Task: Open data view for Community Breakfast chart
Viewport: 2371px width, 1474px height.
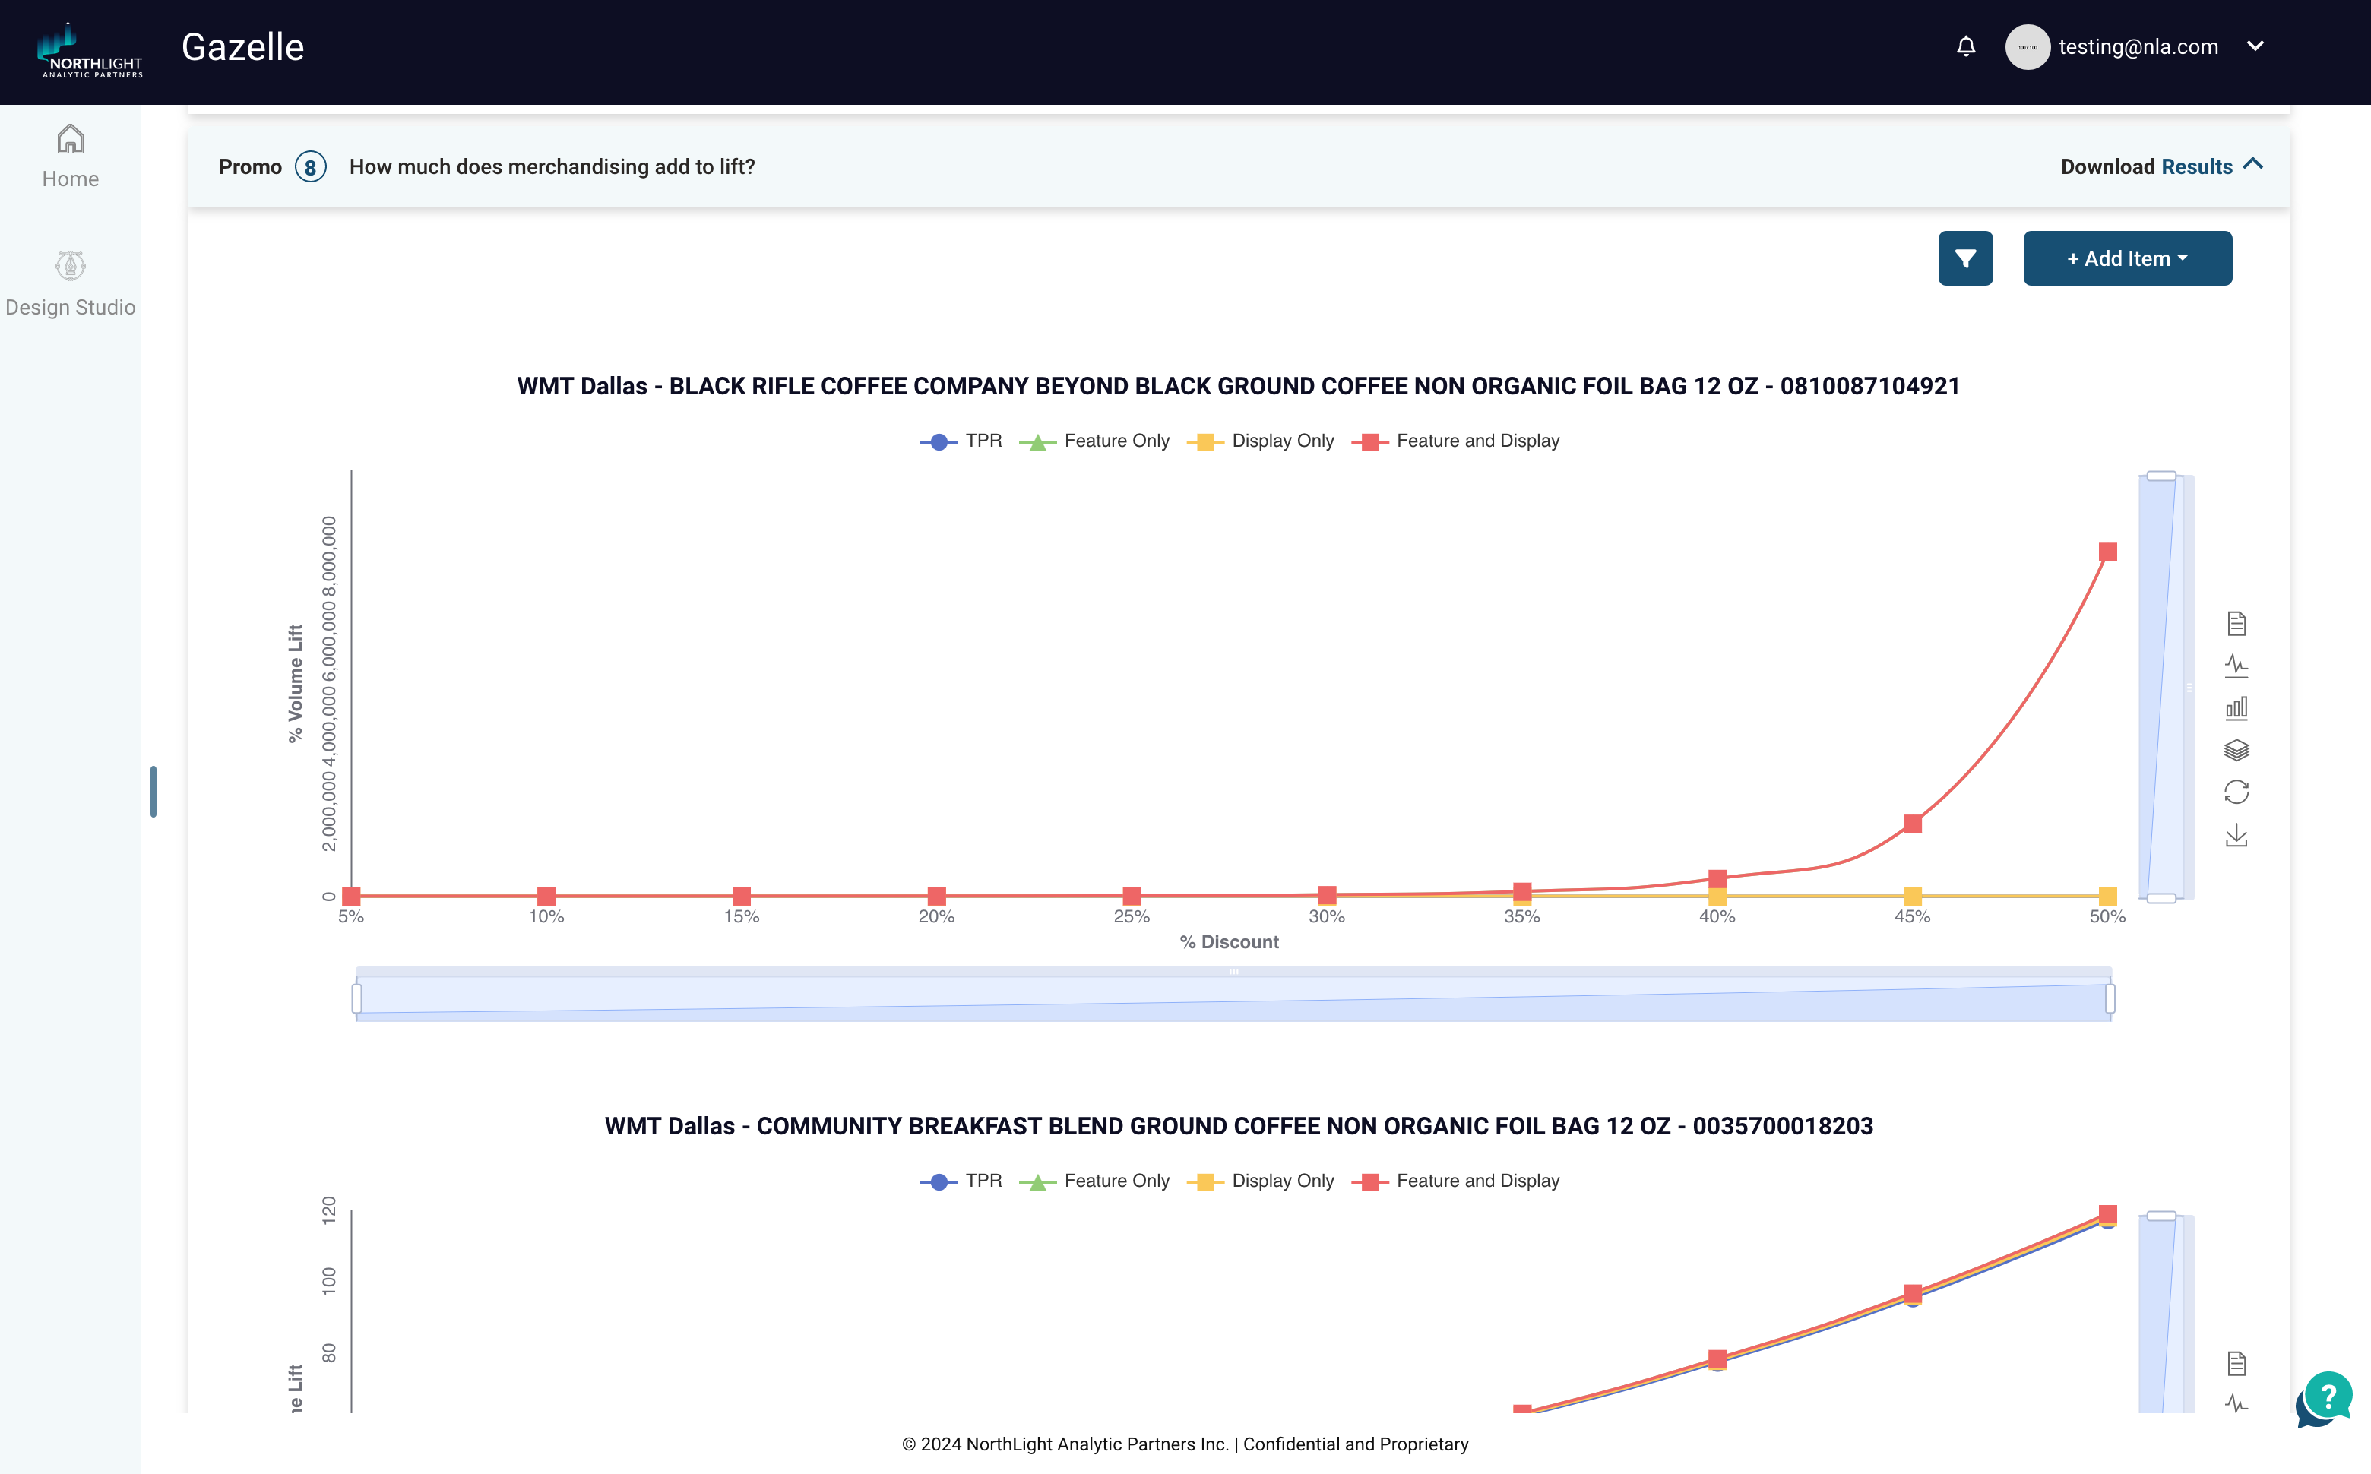Action: click(2236, 1363)
